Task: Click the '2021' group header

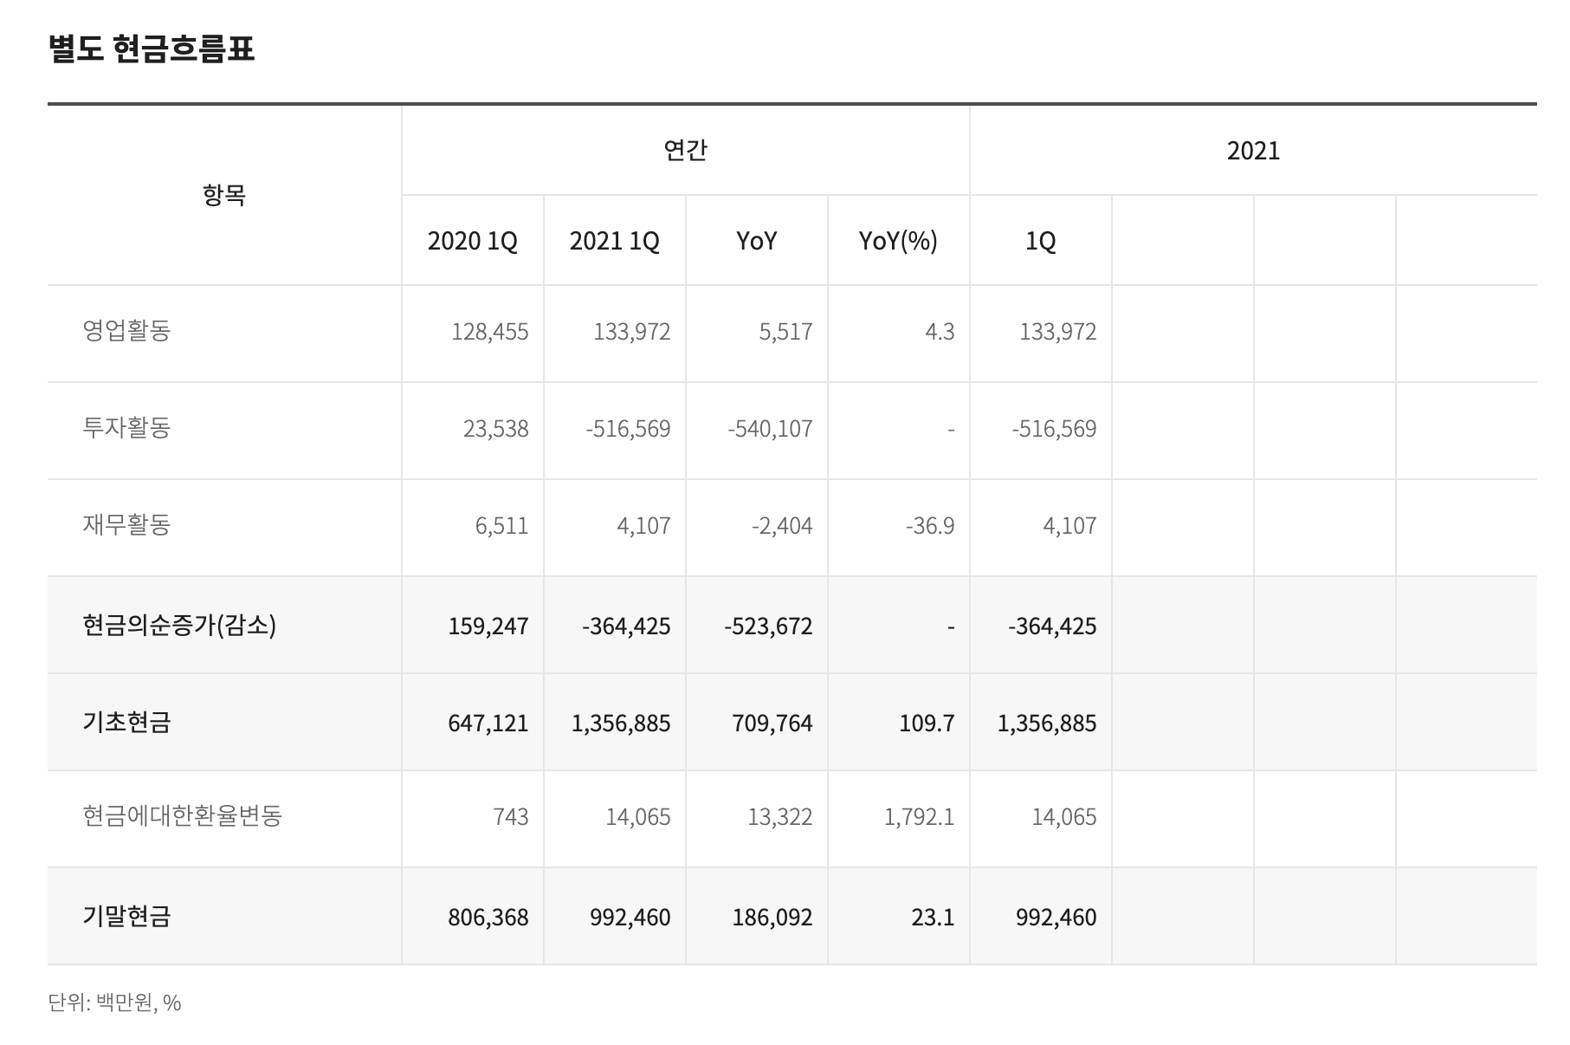Action: (x=1253, y=151)
